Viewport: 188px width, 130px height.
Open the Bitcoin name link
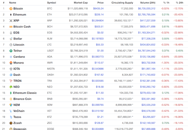(x=18, y=8)
